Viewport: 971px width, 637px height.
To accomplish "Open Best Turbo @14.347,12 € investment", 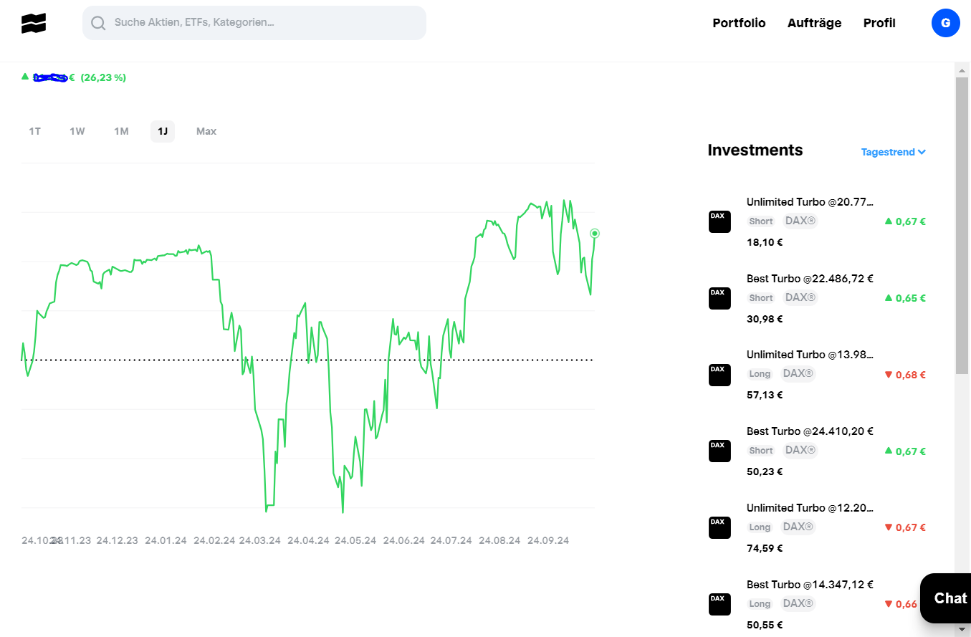I will click(x=810, y=585).
